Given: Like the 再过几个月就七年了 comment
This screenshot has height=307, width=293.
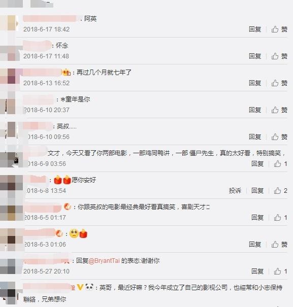Looking at the screenshot, I should [279, 83].
